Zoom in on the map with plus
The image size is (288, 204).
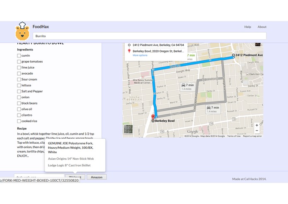click(257, 125)
